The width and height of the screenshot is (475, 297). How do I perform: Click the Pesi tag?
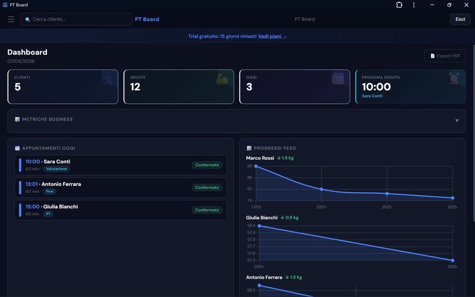pyautogui.click(x=50, y=191)
